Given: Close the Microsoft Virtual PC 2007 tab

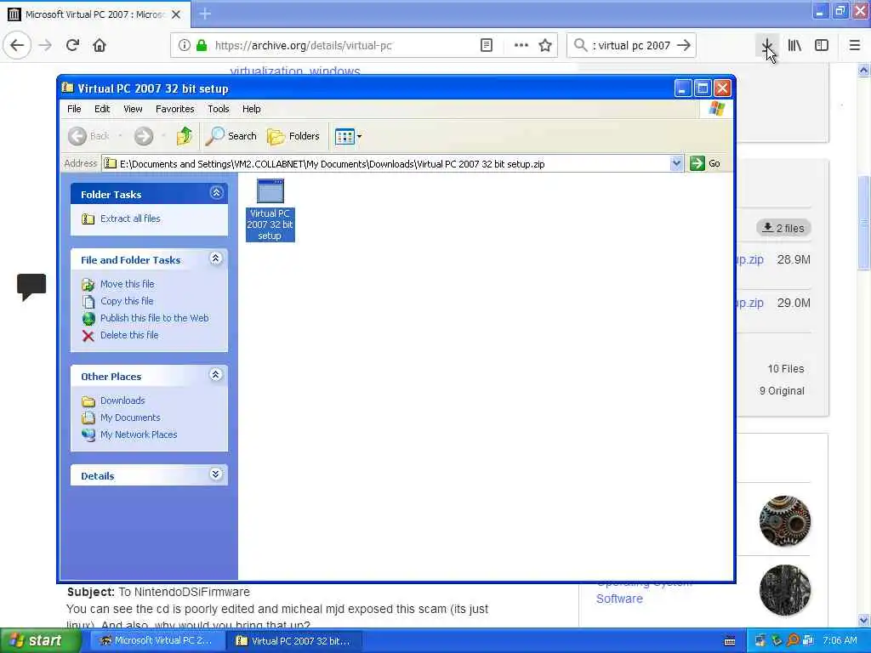Looking at the screenshot, I should click(x=176, y=14).
